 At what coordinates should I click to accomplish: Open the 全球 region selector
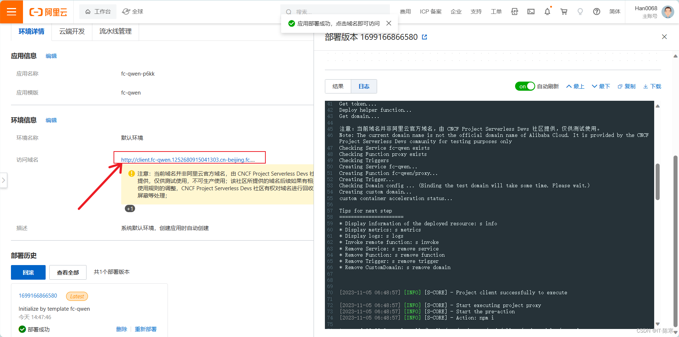click(x=133, y=12)
